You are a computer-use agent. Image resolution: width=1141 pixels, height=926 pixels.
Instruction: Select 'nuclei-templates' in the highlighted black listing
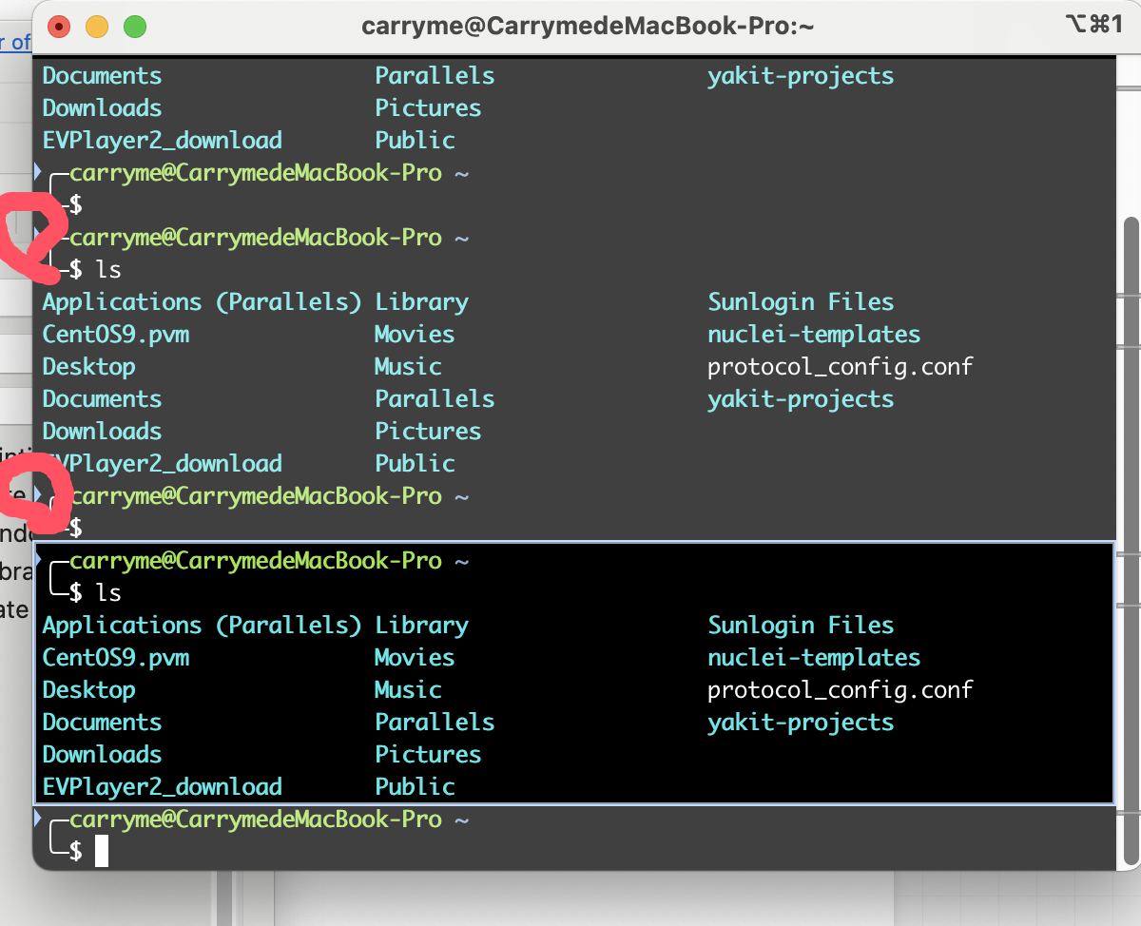pos(814,658)
